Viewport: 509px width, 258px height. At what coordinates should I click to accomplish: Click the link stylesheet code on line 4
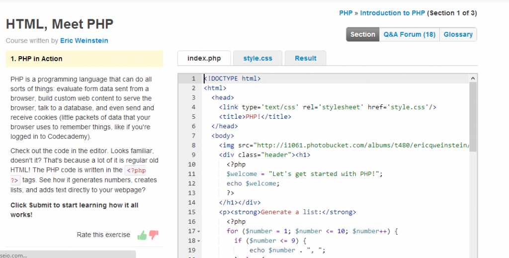click(x=328, y=107)
